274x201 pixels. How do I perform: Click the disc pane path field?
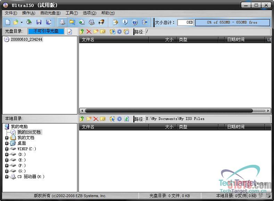coord(208,32)
